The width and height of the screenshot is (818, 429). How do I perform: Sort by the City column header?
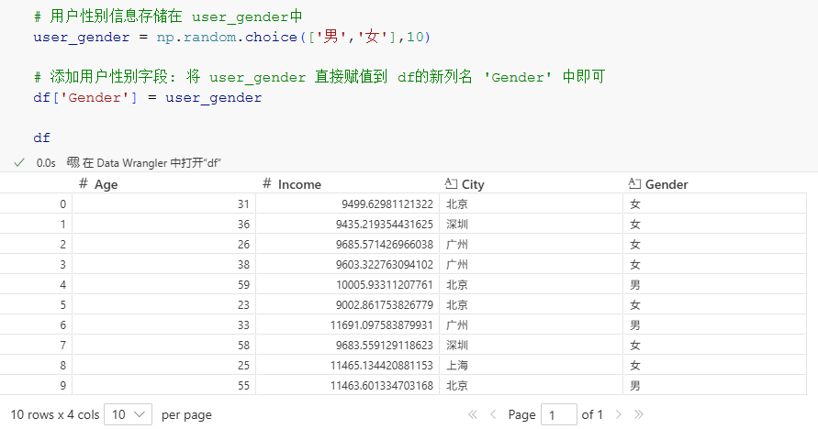coord(473,184)
